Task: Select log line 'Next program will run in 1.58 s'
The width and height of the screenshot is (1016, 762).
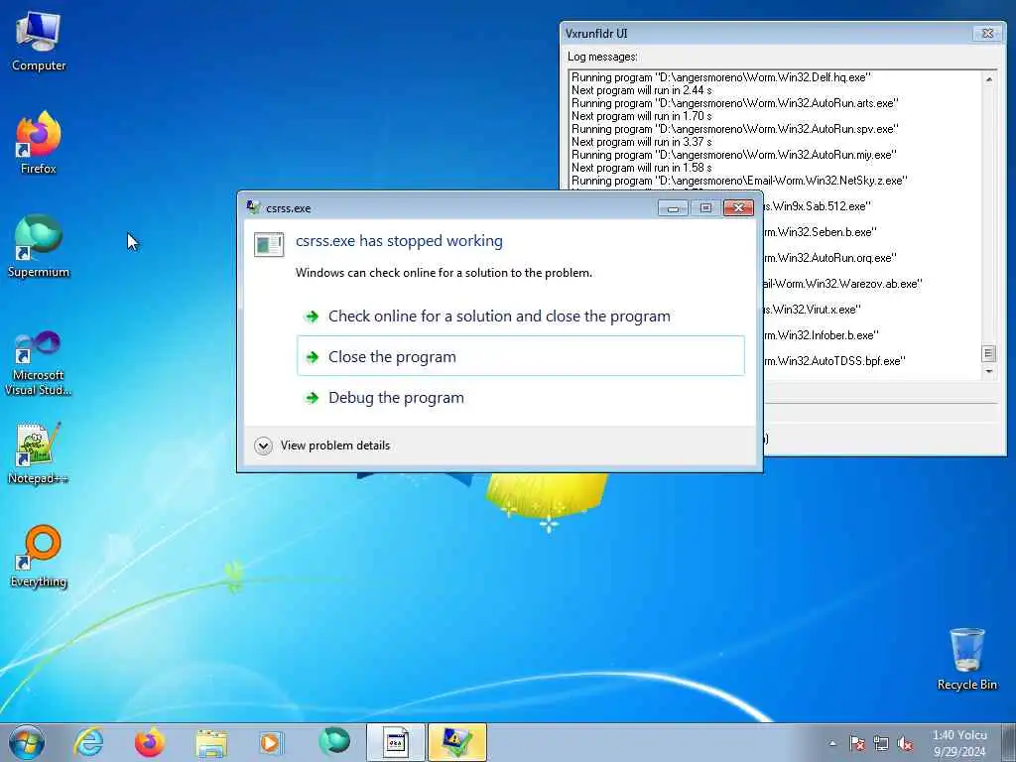Action: [642, 167]
